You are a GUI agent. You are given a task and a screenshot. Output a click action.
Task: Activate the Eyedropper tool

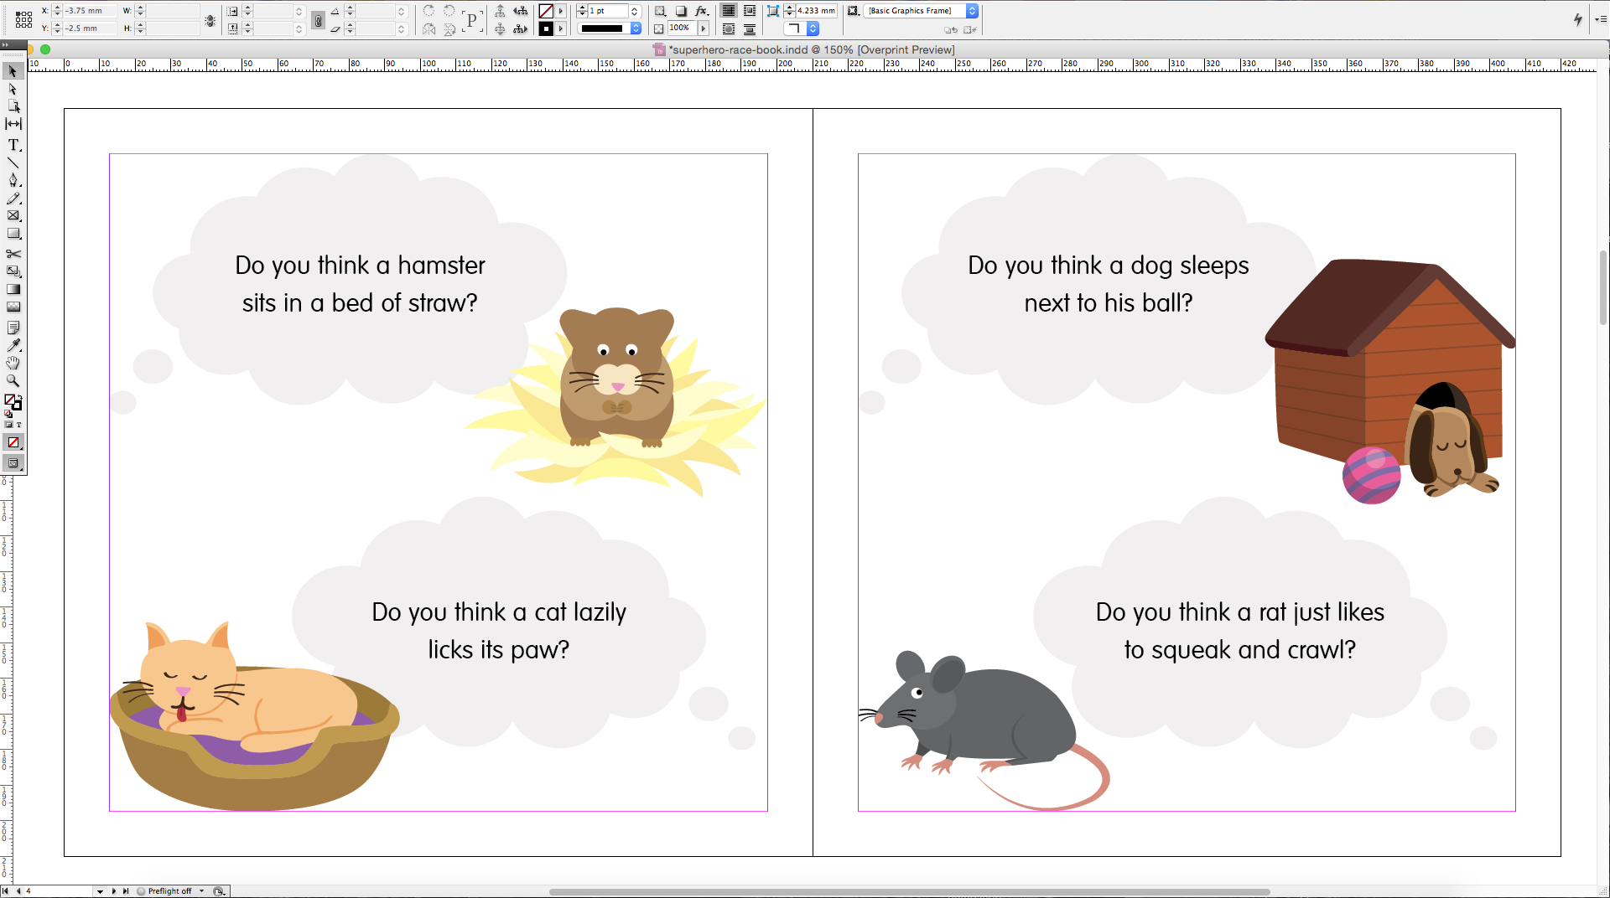point(13,345)
